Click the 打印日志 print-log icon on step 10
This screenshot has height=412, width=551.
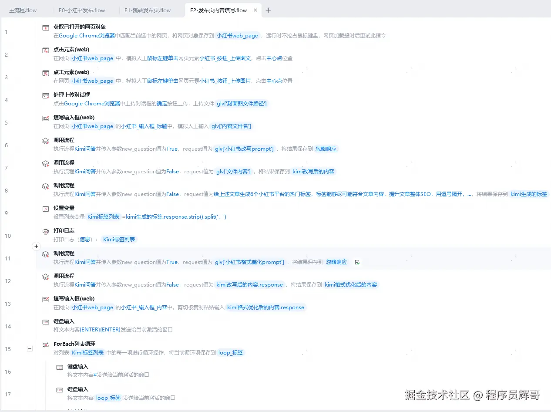coord(45,231)
